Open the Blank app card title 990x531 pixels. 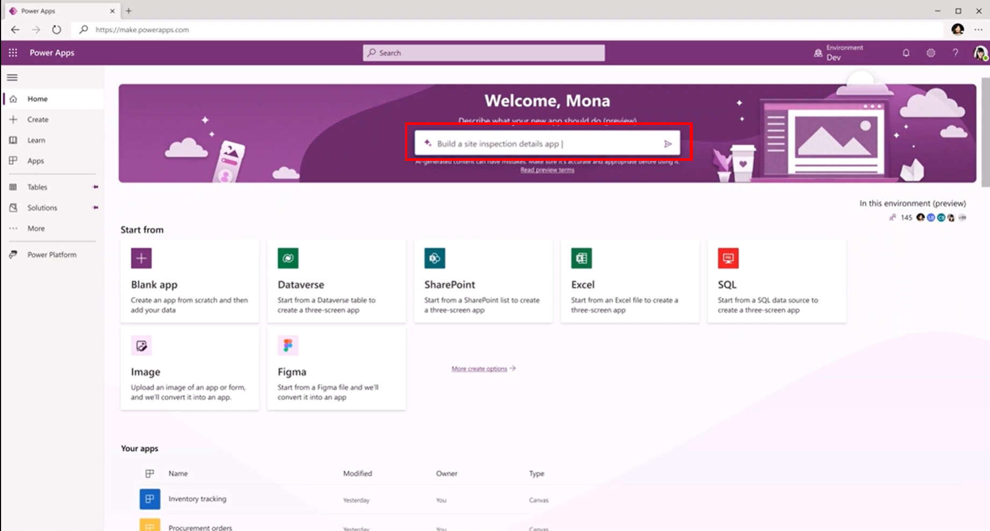[154, 285]
